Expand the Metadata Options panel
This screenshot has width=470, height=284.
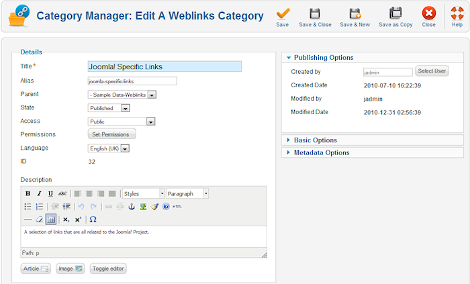372,153
